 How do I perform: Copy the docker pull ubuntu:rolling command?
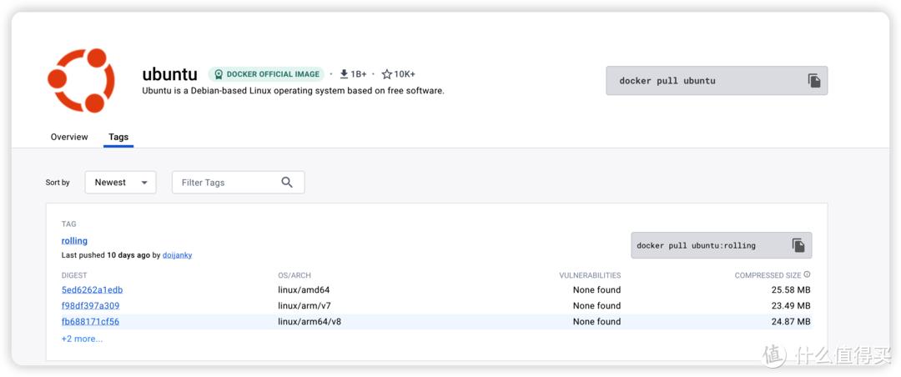pyautogui.click(x=798, y=245)
